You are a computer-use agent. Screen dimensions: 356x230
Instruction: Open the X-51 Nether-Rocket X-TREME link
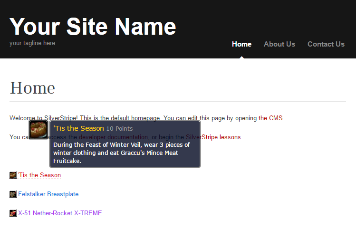pyautogui.click(x=60, y=213)
